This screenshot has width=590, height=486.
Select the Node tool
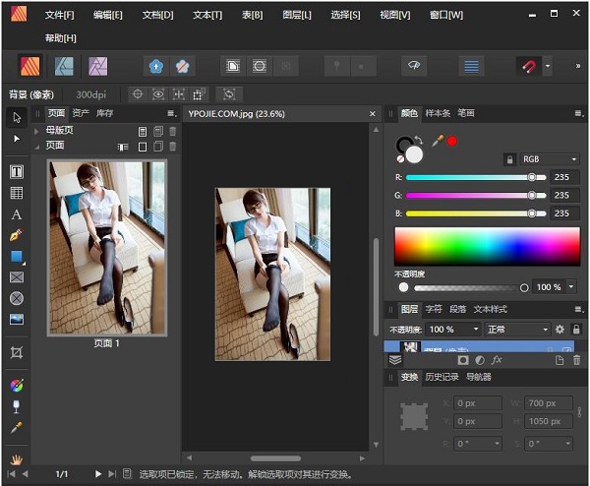click(17, 139)
